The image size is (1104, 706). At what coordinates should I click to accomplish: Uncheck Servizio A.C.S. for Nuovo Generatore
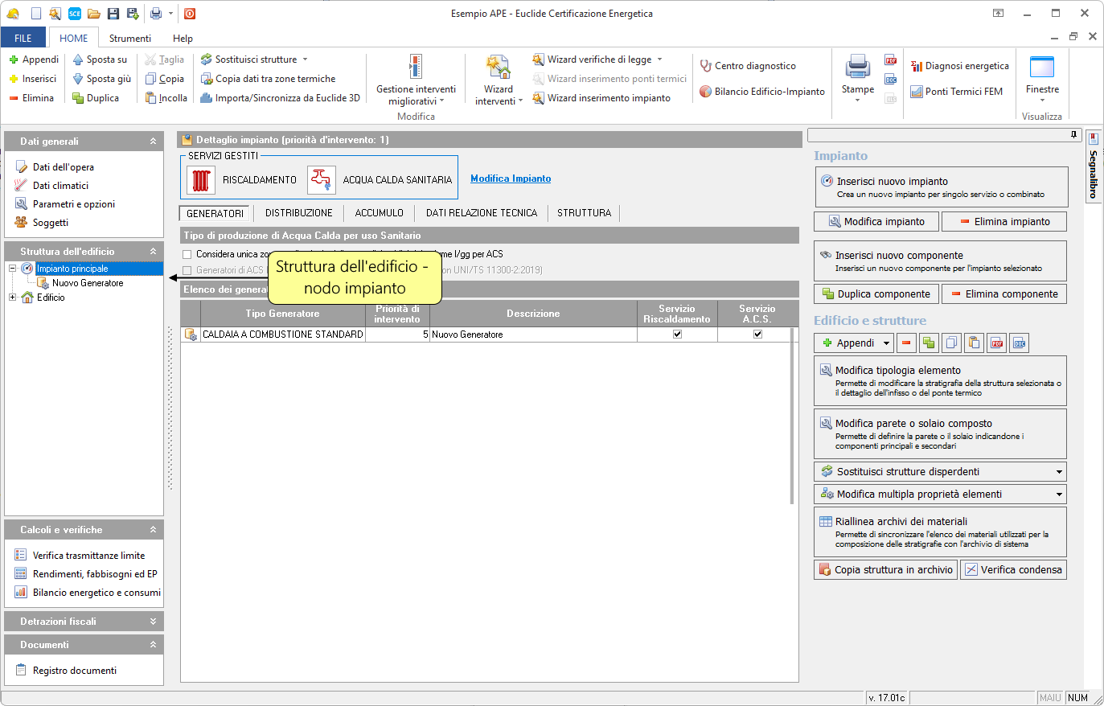point(757,335)
